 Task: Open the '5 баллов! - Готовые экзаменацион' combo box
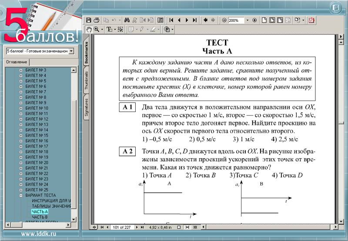[40, 51]
